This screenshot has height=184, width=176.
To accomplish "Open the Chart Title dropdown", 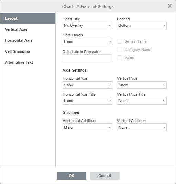I will (x=87, y=25).
